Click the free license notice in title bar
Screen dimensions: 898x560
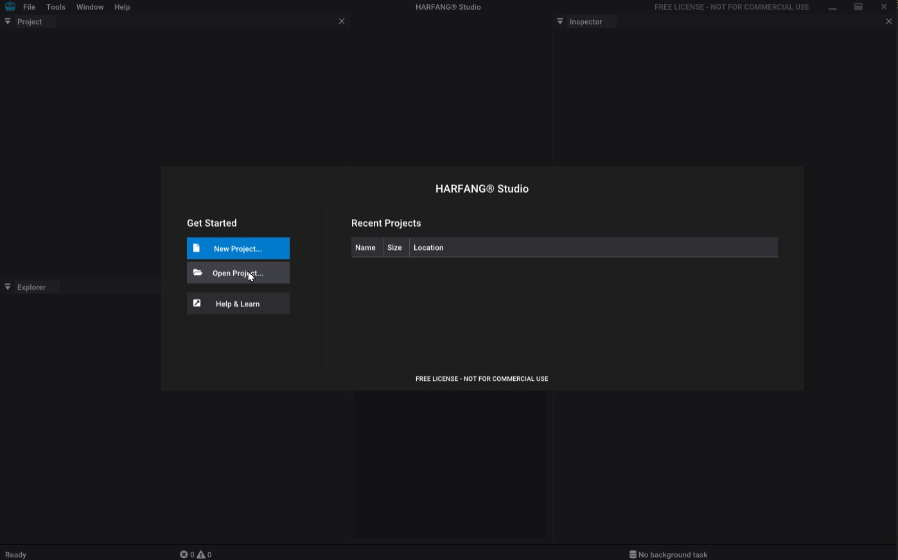(x=732, y=7)
